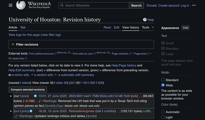Image resolution: width=205 pixels, height=120 pixels.
Task: Select Standard width option
Action: click(163, 80)
